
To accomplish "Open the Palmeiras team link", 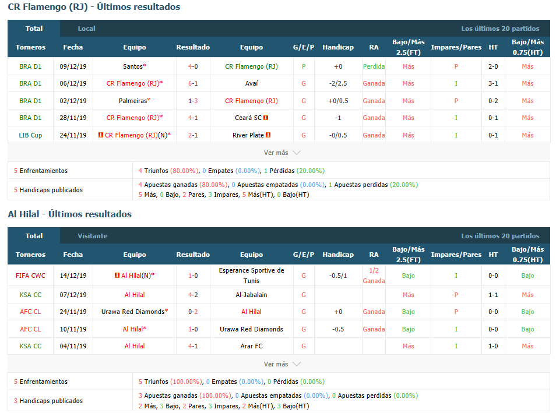I will tap(133, 101).
